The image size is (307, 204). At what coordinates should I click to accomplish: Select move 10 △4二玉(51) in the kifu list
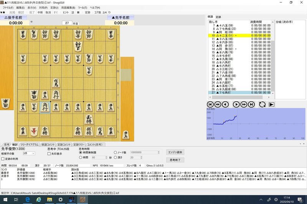pos(239,36)
